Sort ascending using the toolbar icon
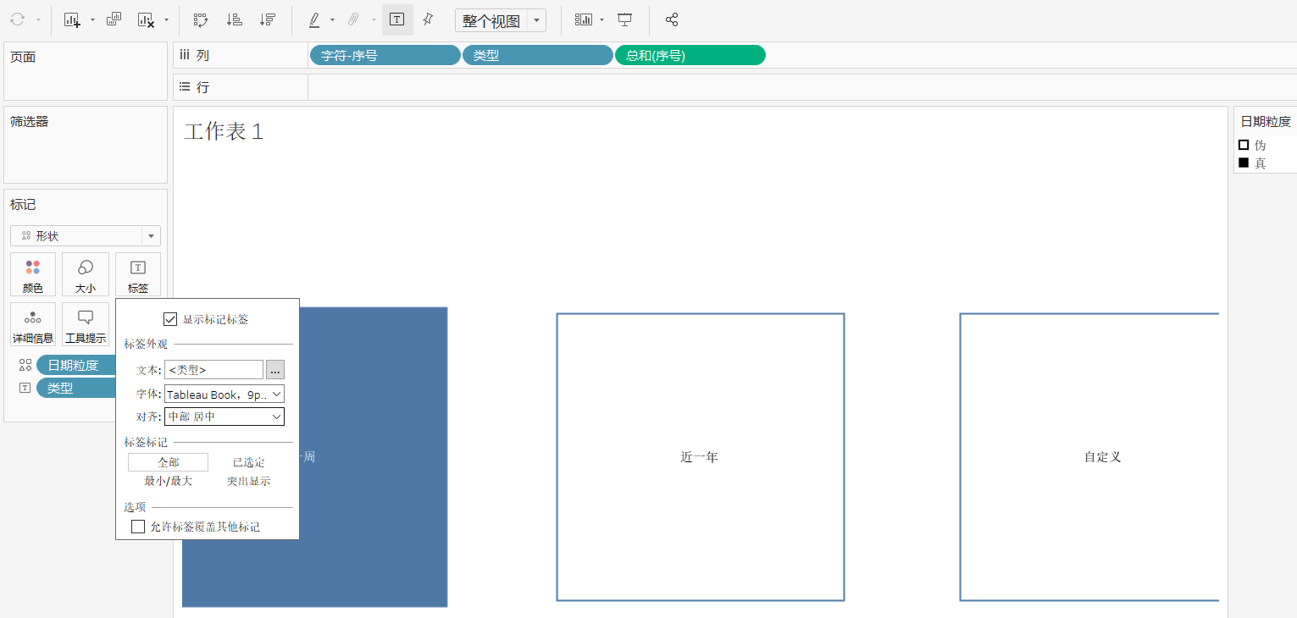 coord(235,19)
